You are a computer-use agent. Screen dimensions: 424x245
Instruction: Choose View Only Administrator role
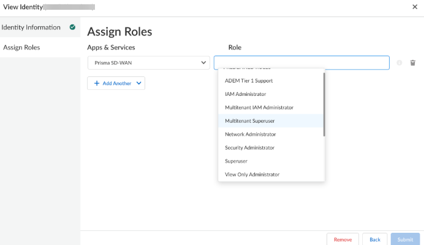click(252, 175)
